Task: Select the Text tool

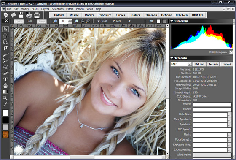Action: [5, 79]
